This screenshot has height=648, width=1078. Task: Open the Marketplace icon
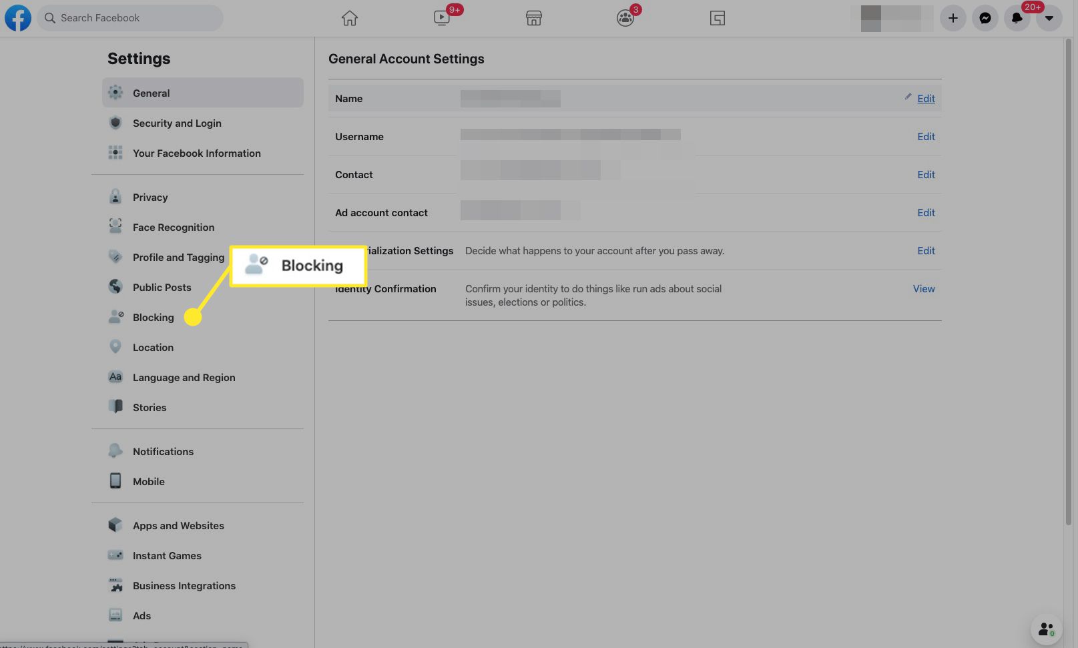click(534, 18)
